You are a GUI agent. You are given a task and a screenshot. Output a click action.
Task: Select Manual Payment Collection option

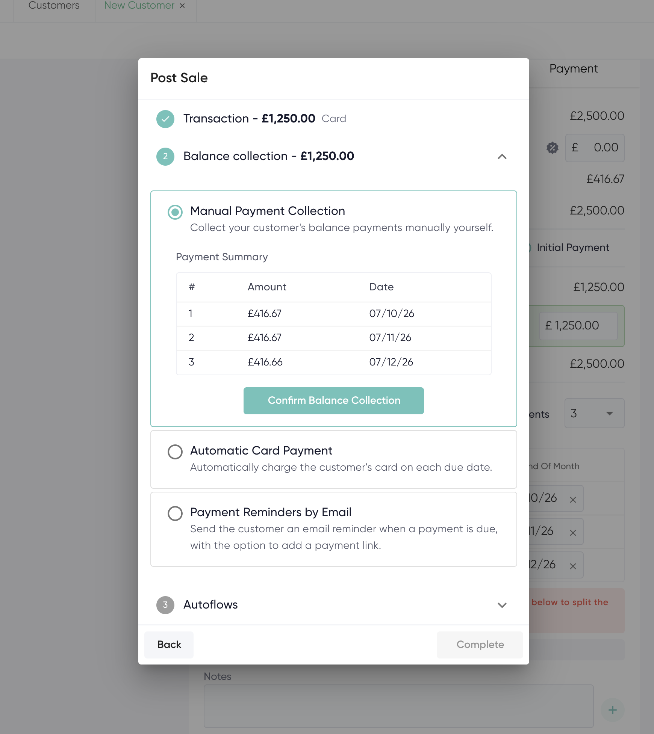point(175,212)
